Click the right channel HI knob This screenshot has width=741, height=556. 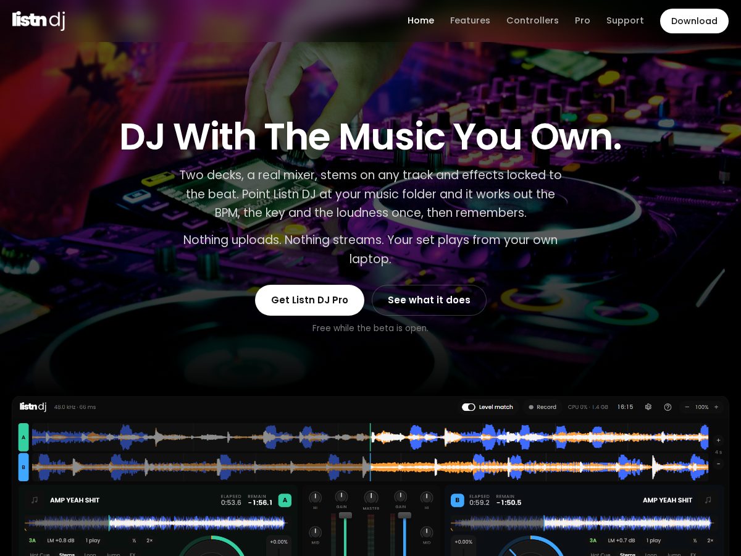tap(427, 497)
